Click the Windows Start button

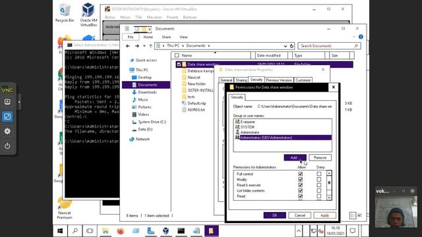(60, 231)
